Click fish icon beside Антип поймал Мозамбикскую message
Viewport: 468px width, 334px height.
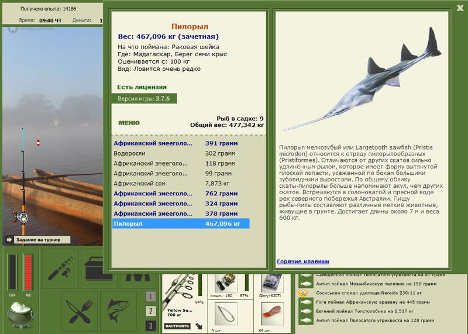305,284
